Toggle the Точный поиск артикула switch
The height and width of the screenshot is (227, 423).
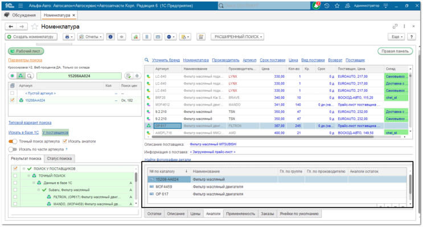tap(13, 141)
